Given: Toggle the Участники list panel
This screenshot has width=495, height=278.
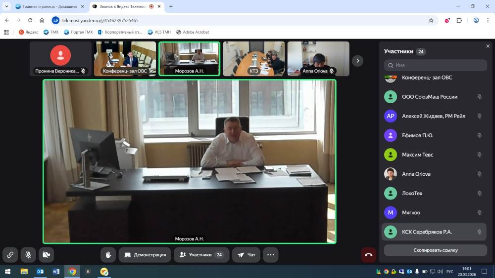Looking at the screenshot, I should [201, 255].
